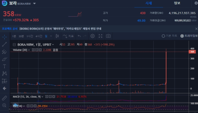Image resolution: width=198 pixels, height=113 pixels.
Task: Hide the MACD indicator with eye icon
Action: (x=47, y=97)
